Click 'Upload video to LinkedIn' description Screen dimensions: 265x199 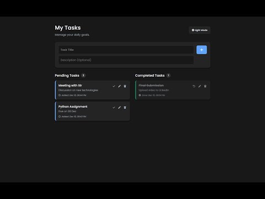coord(153,90)
